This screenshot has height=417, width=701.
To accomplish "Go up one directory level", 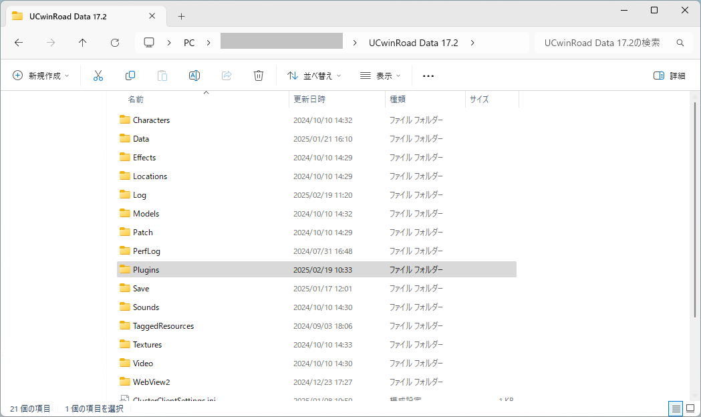I will (83, 43).
